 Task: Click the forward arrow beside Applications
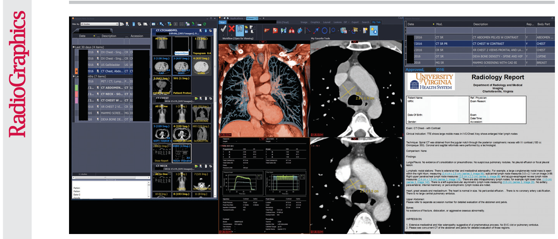point(228,18)
